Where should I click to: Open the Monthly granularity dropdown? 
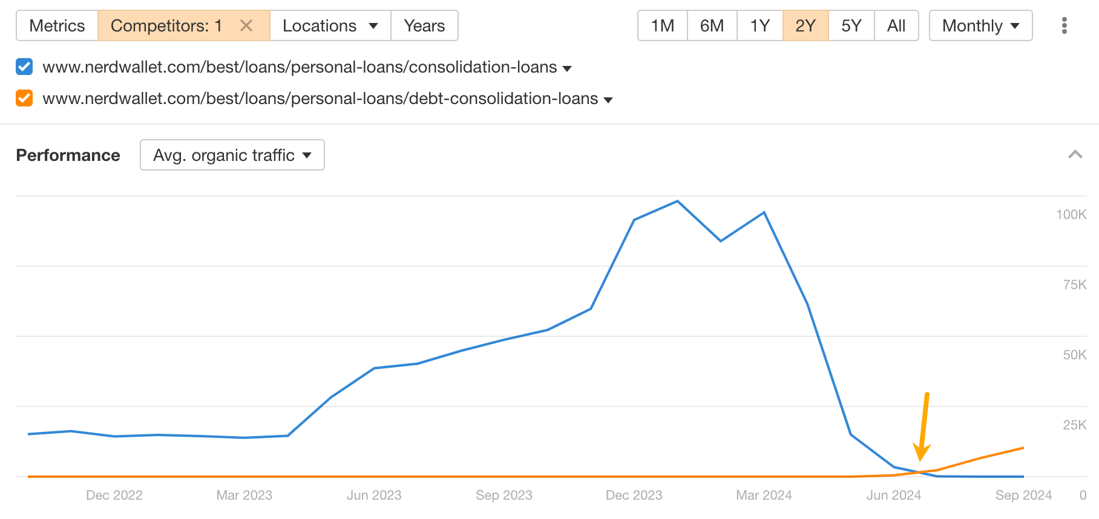click(979, 25)
